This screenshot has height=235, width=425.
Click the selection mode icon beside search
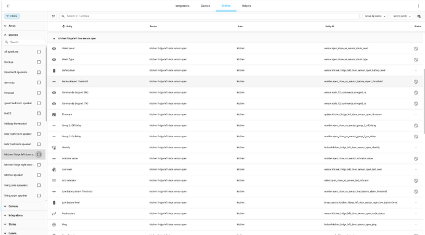click(x=54, y=16)
